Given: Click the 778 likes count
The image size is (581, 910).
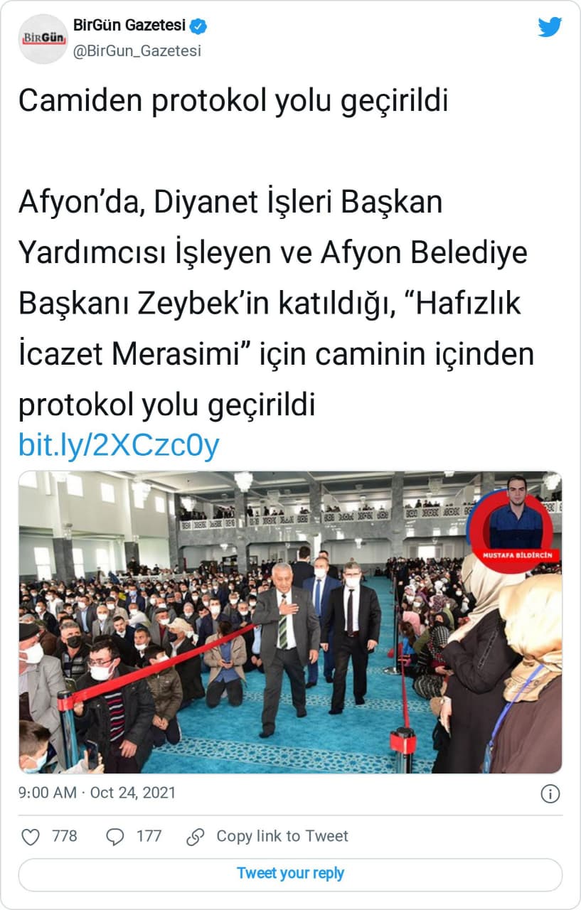Looking at the screenshot, I should [65, 836].
